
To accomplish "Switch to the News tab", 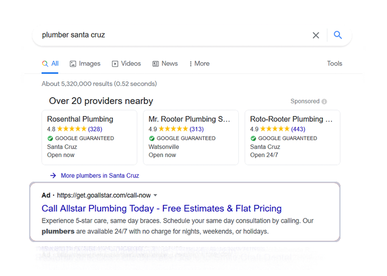I will click(x=169, y=64).
